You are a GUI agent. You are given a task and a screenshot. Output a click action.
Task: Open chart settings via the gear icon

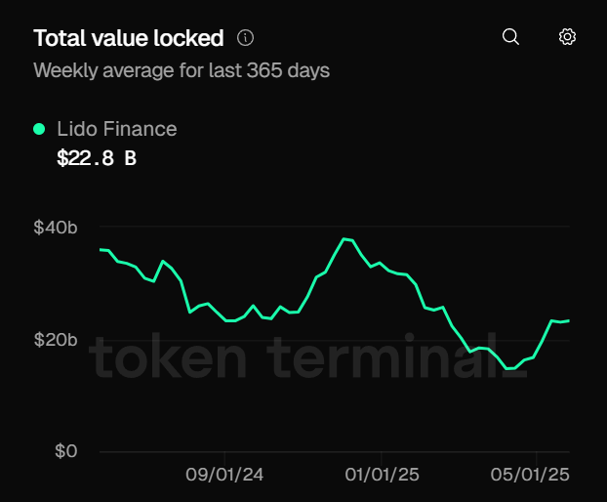tap(567, 37)
